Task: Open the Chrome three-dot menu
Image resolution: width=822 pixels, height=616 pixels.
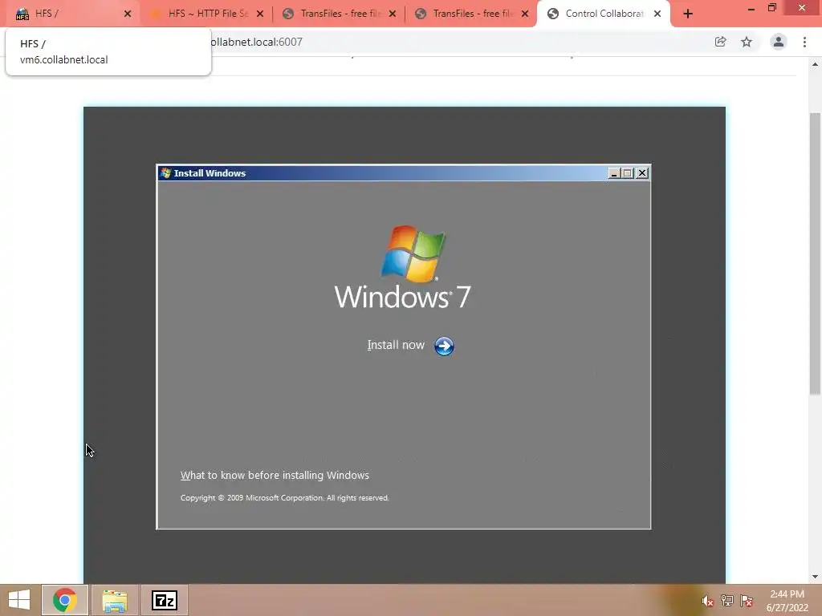Action: point(804,42)
